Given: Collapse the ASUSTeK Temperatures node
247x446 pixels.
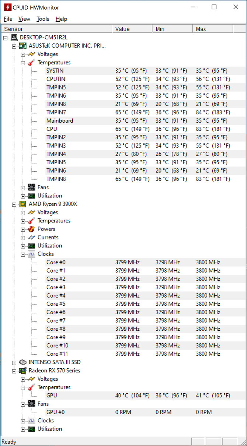Looking at the screenshot, I should 23,63.
